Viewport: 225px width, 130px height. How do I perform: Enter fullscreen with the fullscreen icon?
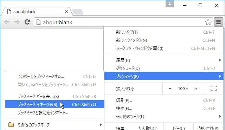[213, 88]
